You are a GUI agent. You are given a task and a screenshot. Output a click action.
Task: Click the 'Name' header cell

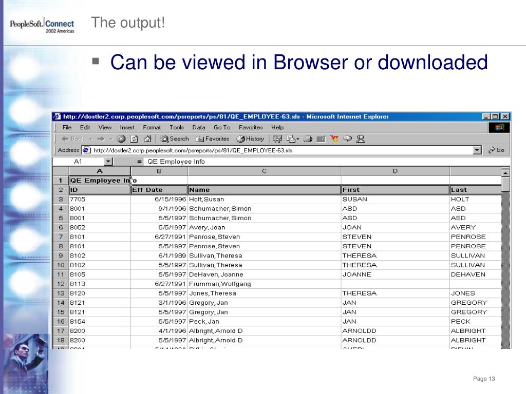[x=265, y=190]
